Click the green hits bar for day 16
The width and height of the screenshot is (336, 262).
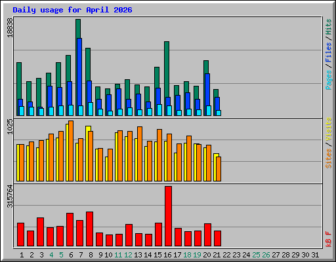167,69
